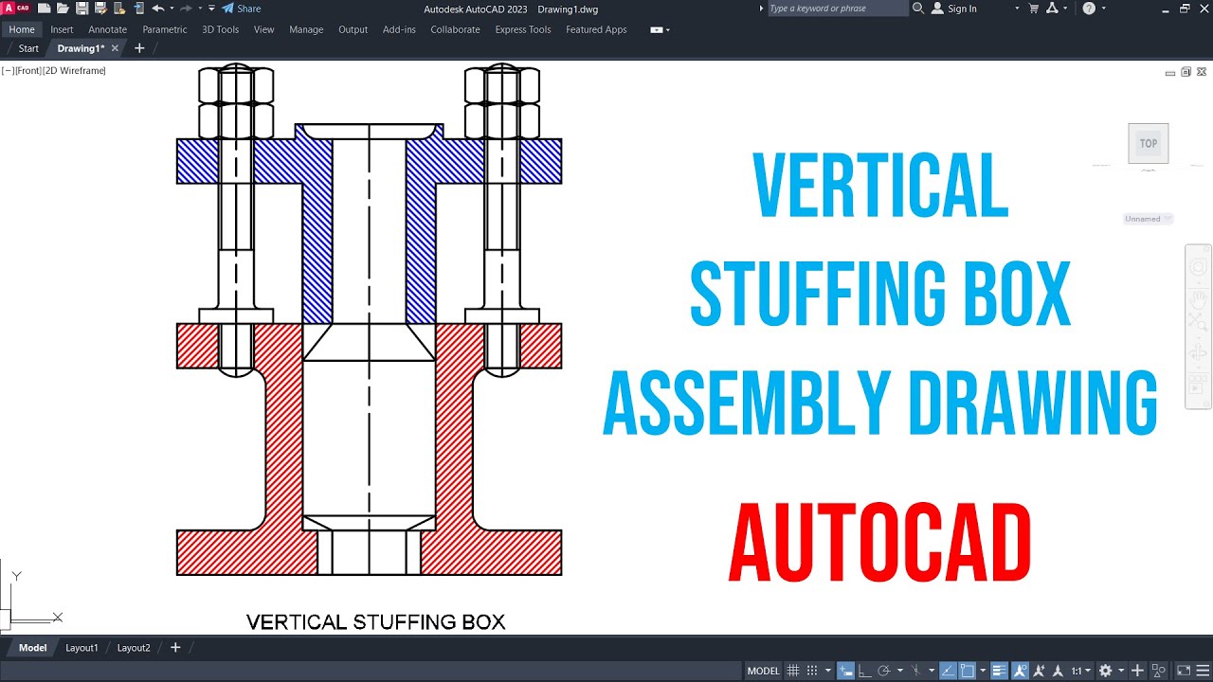Click the viewport controls label [-][Front][2D Wireframe]
1213x682 pixels.
[x=54, y=71]
